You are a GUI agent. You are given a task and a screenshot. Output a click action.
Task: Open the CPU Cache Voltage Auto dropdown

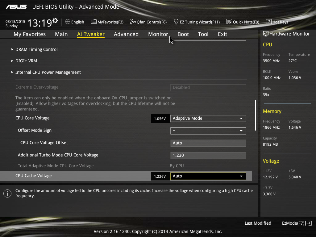(208, 176)
